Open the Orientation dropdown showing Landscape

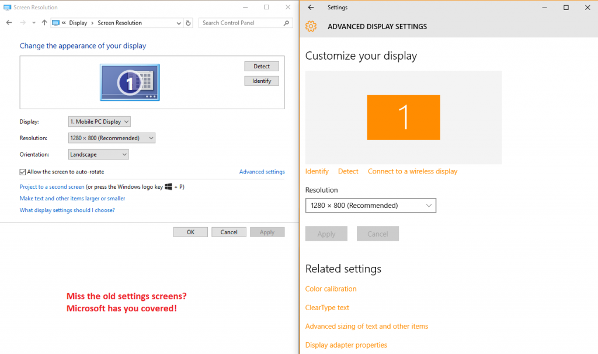[x=98, y=154]
